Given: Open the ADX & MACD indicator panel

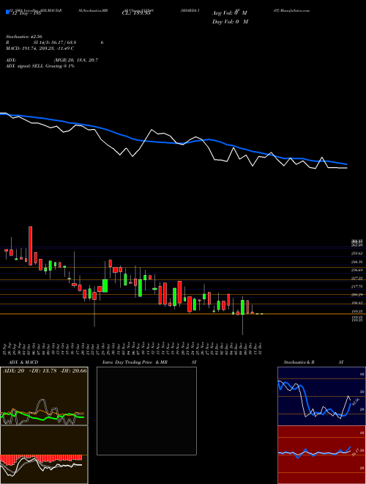Looking at the screenshot, I should pos(44,425).
